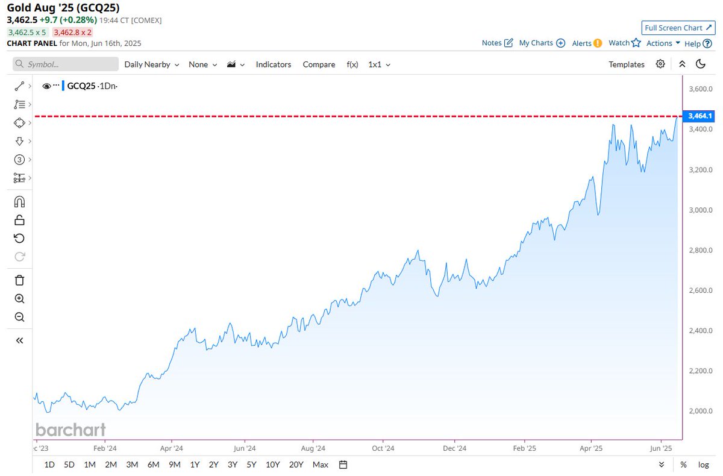Select the 3M time range
The width and height of the screenshot is (723, 476).
click(132, 465)
